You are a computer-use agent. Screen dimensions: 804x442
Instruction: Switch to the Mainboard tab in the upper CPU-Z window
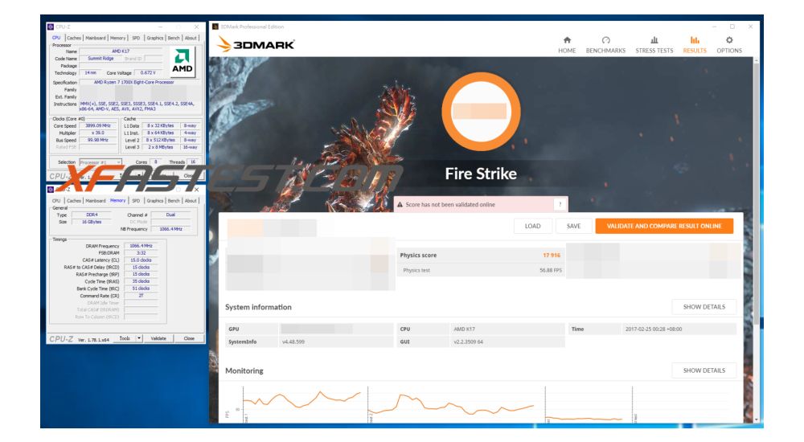point(96,38)
